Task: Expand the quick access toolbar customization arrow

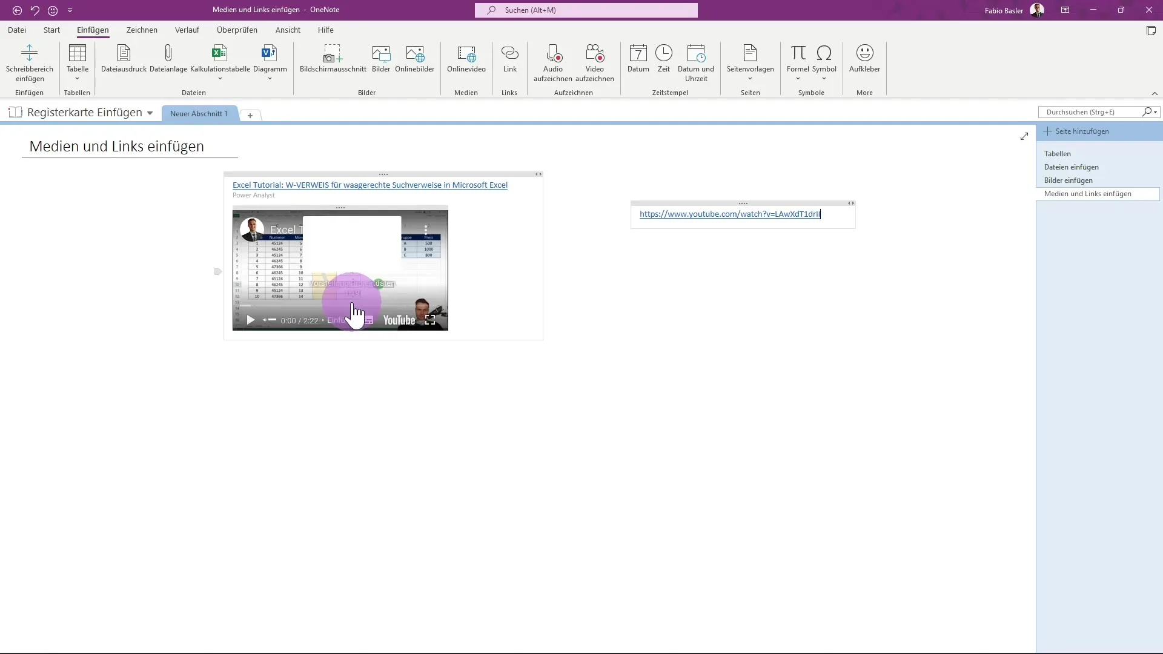Action: click(70, 10)
